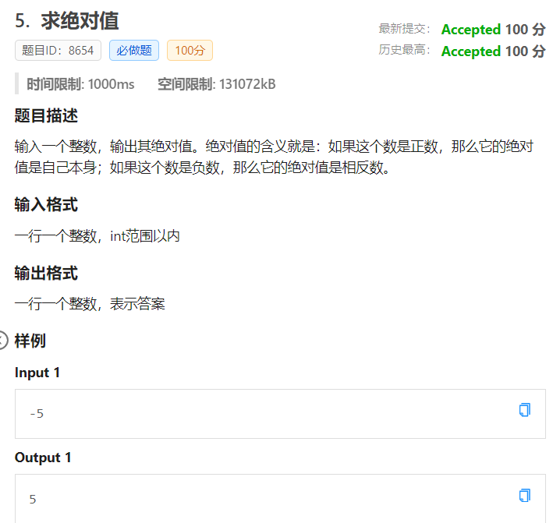
Task: Click the 输入格式 heading
Action: point(46,205)
